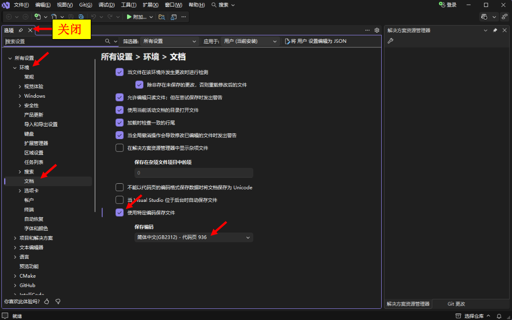Viewport: 512px width, 320px height.
Task: Open notifications via the bell icon
Action: pyautogui.click(x=499, y=316)
